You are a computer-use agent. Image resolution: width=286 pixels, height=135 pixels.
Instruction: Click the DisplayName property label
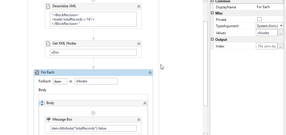[226, 7]
